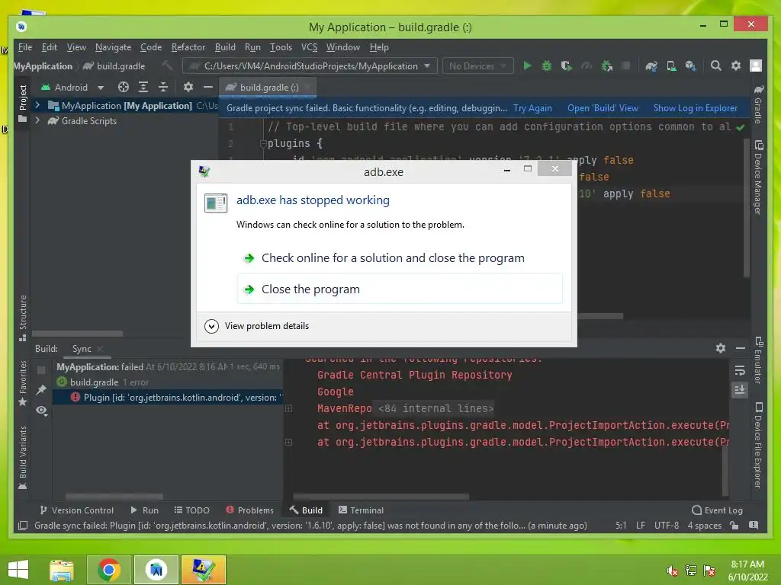The height and width of the screenshot is (585, 781).
Task: Choose Check online for a solution option
Action: pos(400,257)
